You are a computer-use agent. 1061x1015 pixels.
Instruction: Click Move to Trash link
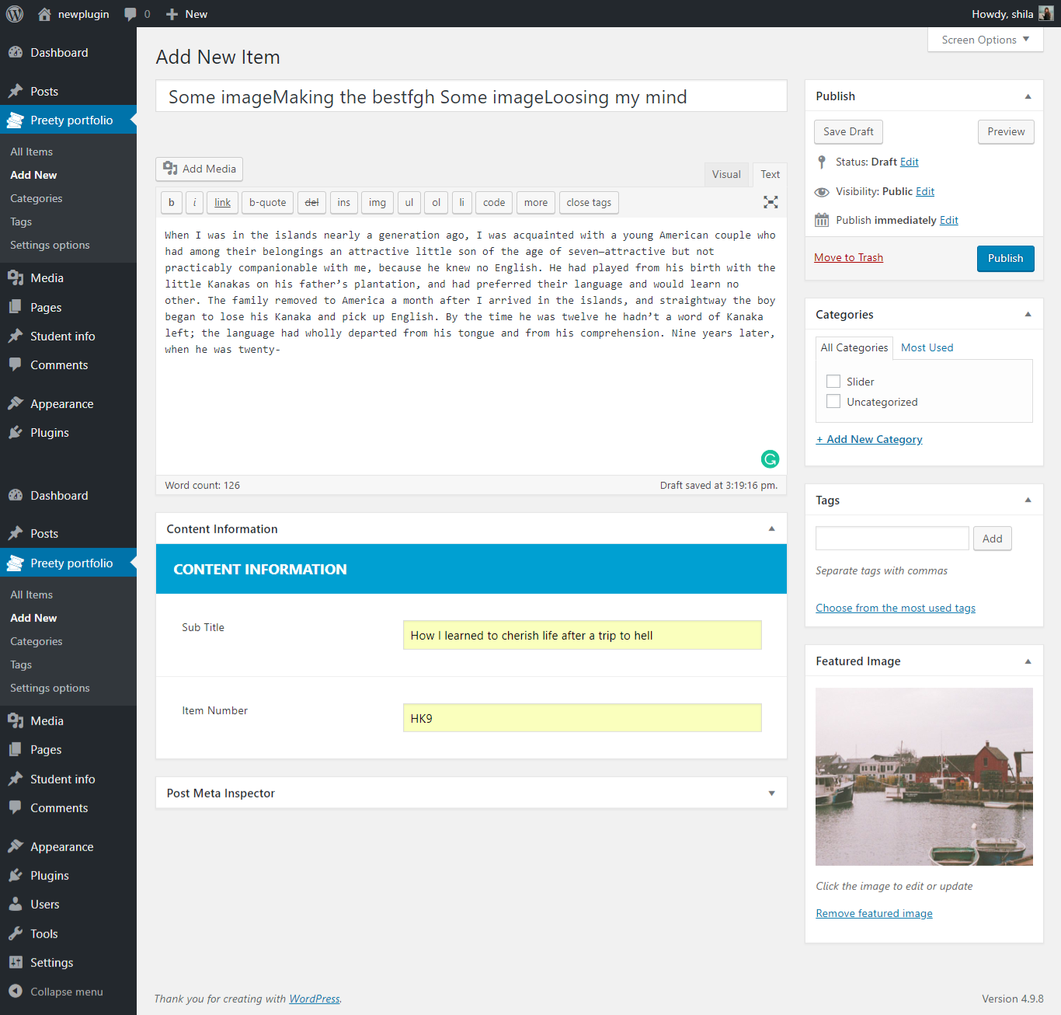848,258
